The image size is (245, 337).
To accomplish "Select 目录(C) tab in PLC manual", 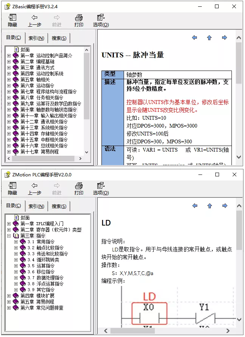I will (x=14, y=206).
